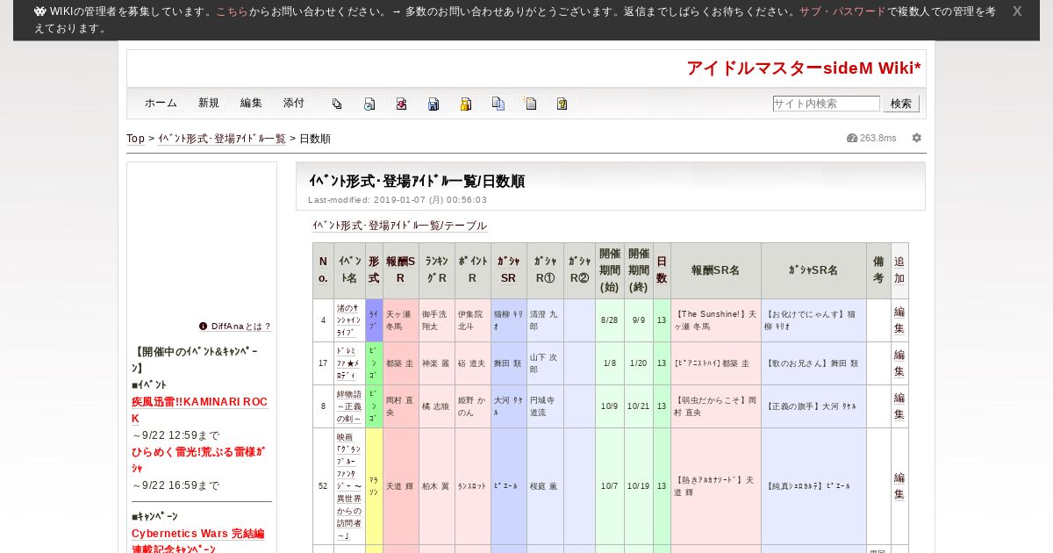1053x553 pixels.
Task: Select the 【純真ｼｪﾛｶﾙﾃ】ﾋﾟｴｰﾙ cell
Action: click(x=813, y=486)
